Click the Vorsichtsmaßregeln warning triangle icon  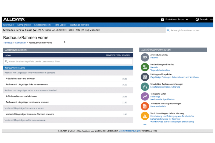[x=145, y=116]
